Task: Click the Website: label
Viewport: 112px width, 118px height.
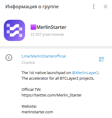Action: pos(29,106)
